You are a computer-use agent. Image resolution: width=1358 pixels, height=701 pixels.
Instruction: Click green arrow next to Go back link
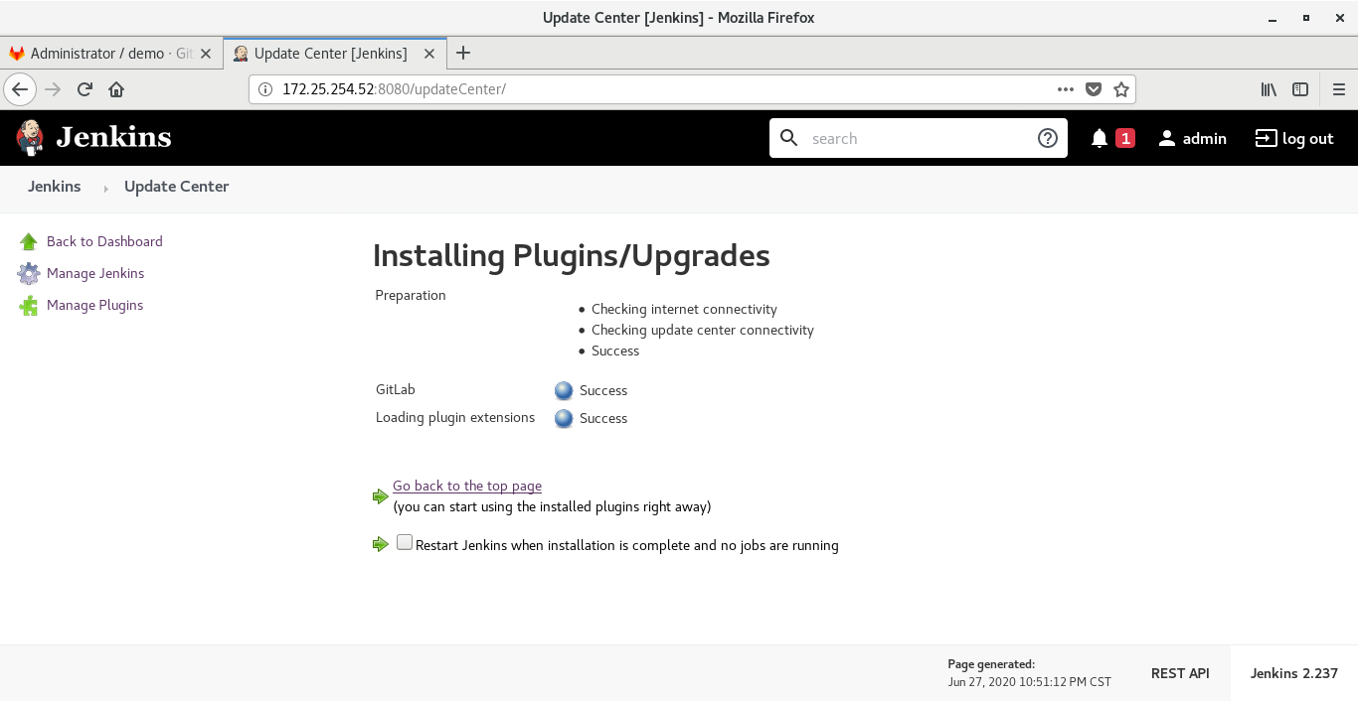coord(381,495)
